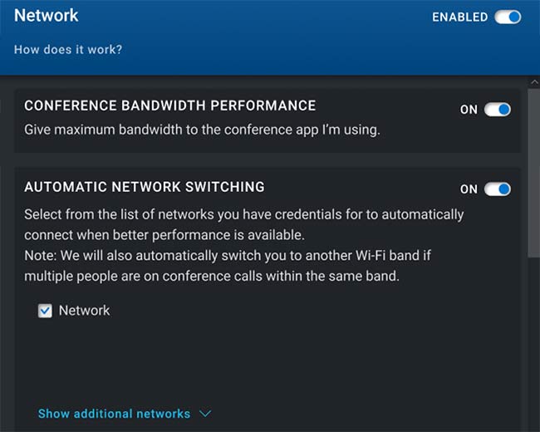
Task: Click the ENABLED label text
Action: pos(459,17)
